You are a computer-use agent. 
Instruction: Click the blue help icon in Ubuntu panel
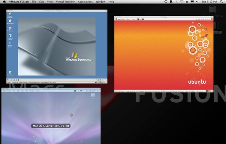(143, 19)
